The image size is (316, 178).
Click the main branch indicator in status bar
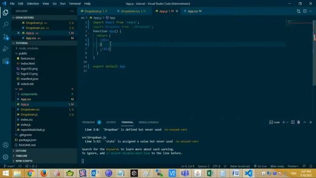[x=9, y=166]
